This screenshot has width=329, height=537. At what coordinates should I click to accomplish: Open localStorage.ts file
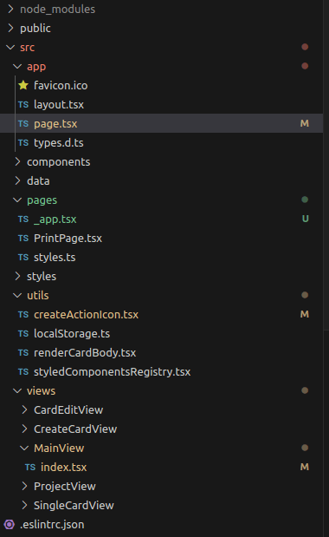72,334
